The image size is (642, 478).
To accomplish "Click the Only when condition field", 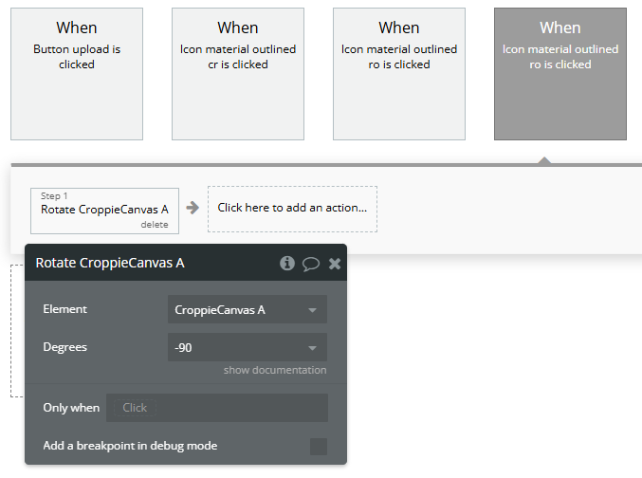I will coord(217,408).
